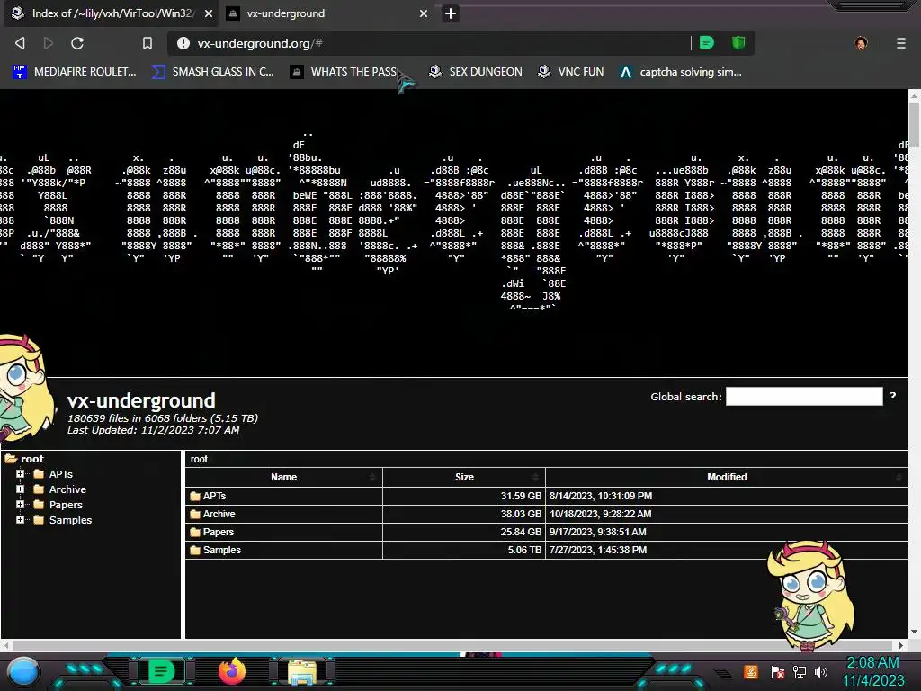Sort the table by Name column

pos(283,477)
